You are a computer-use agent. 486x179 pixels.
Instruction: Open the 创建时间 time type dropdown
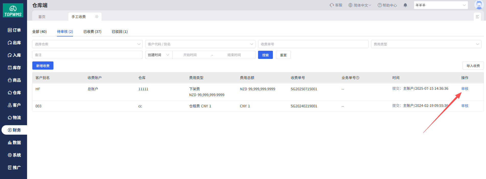point(159,55)
